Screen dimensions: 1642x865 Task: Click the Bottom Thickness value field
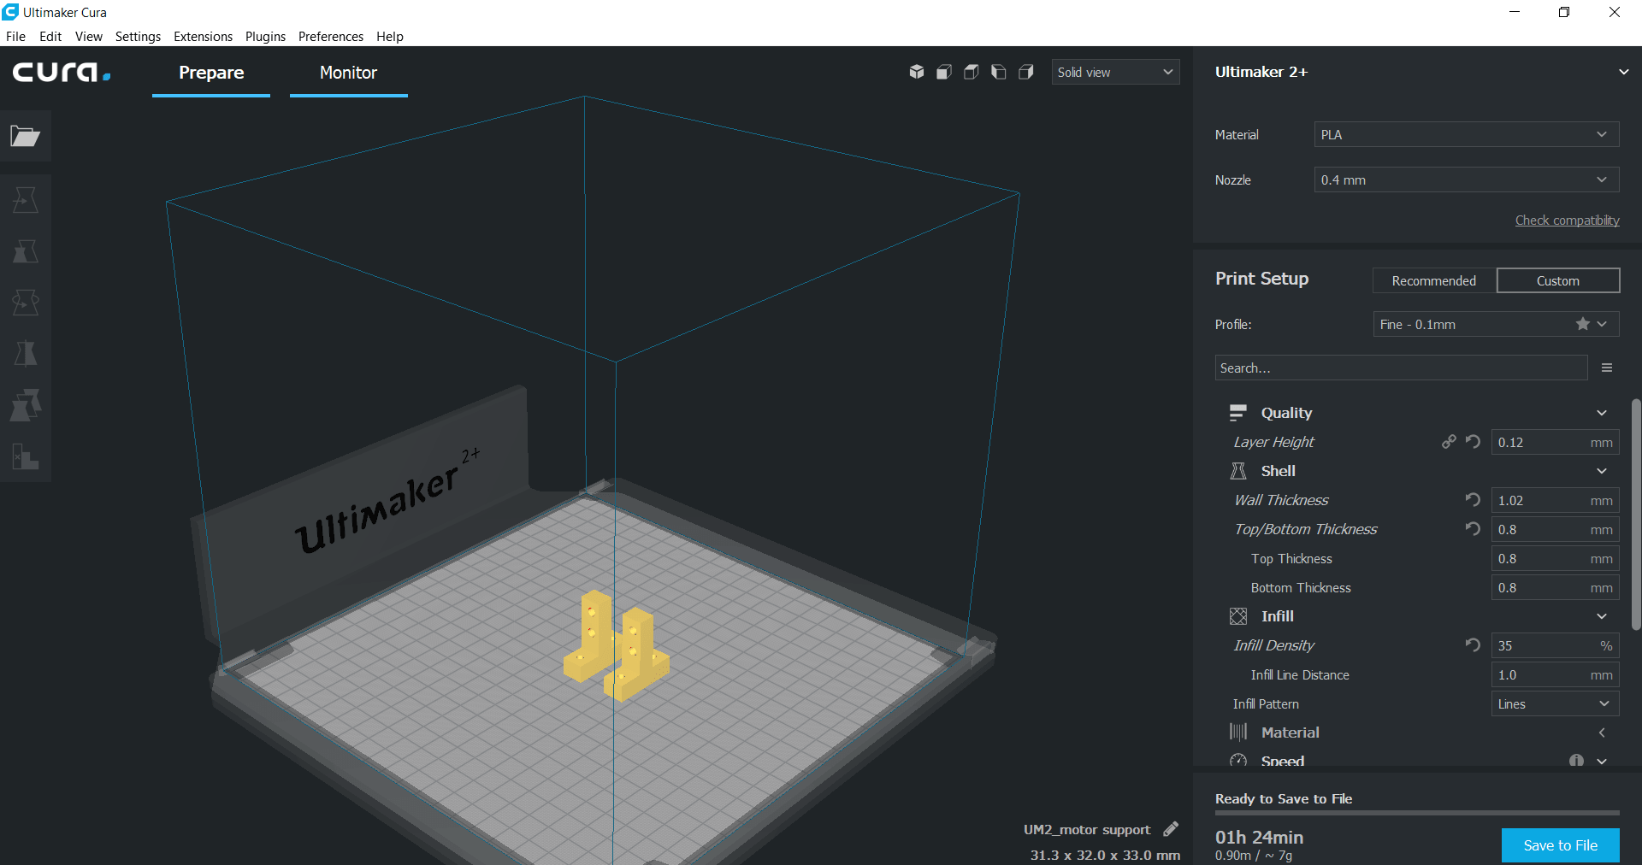coord(1555,587)
